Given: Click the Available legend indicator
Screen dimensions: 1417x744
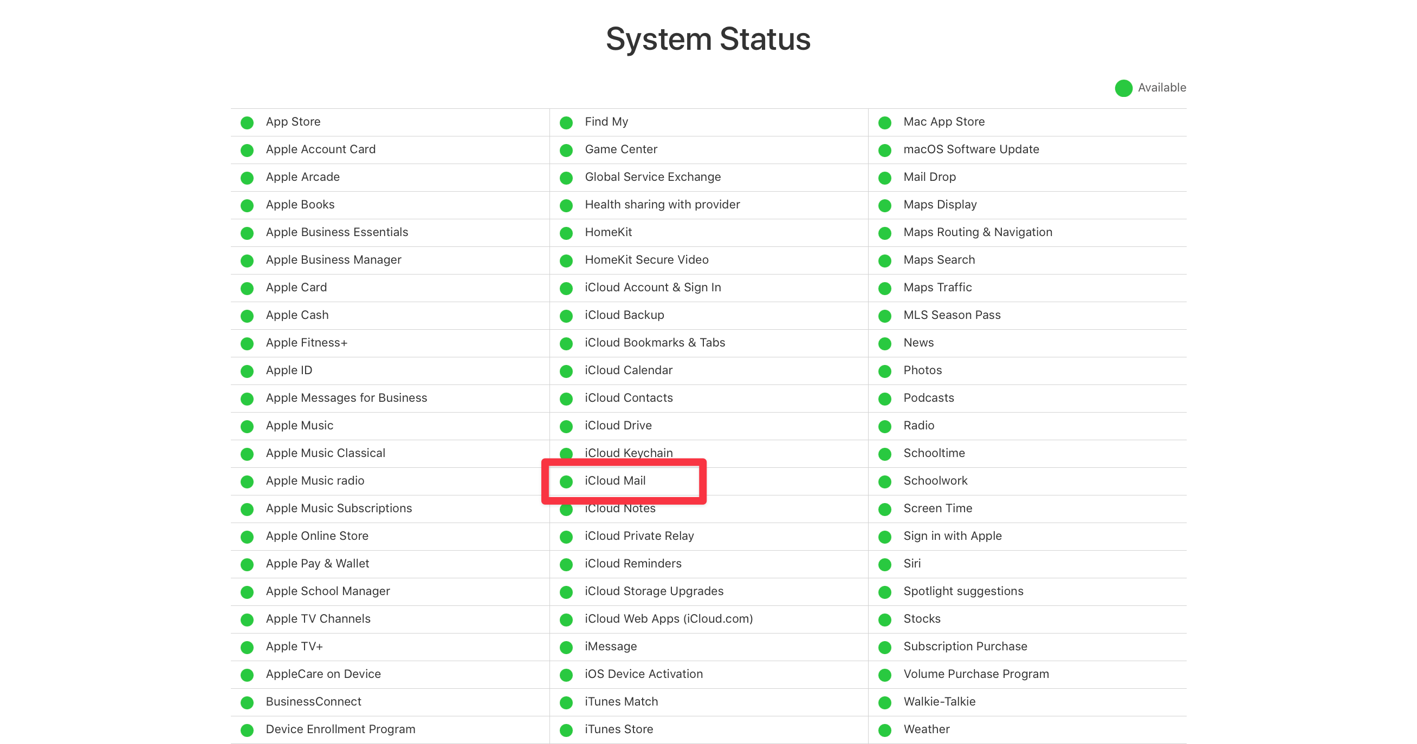Looking at the screenshot, I should point(1124,88).
